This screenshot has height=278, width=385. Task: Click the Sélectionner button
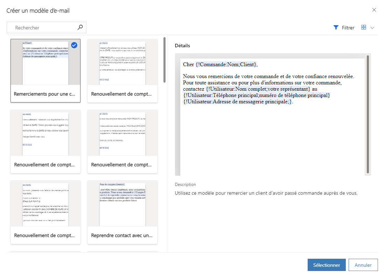coord(327,265)
